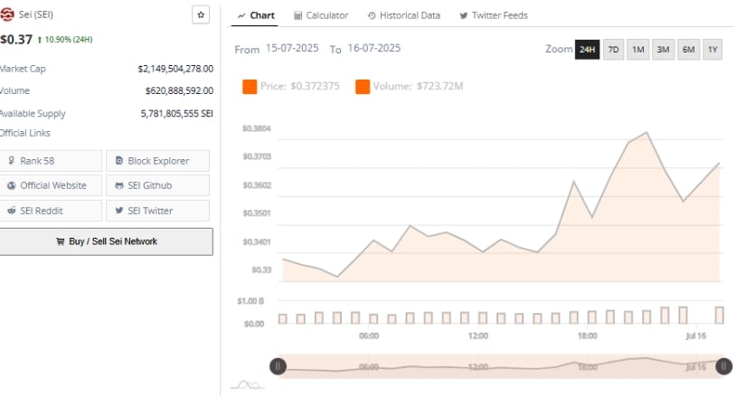Click the SEI Reddit alien icon
Viewport: 746px width, 396px height.
(x=12, y=211)
